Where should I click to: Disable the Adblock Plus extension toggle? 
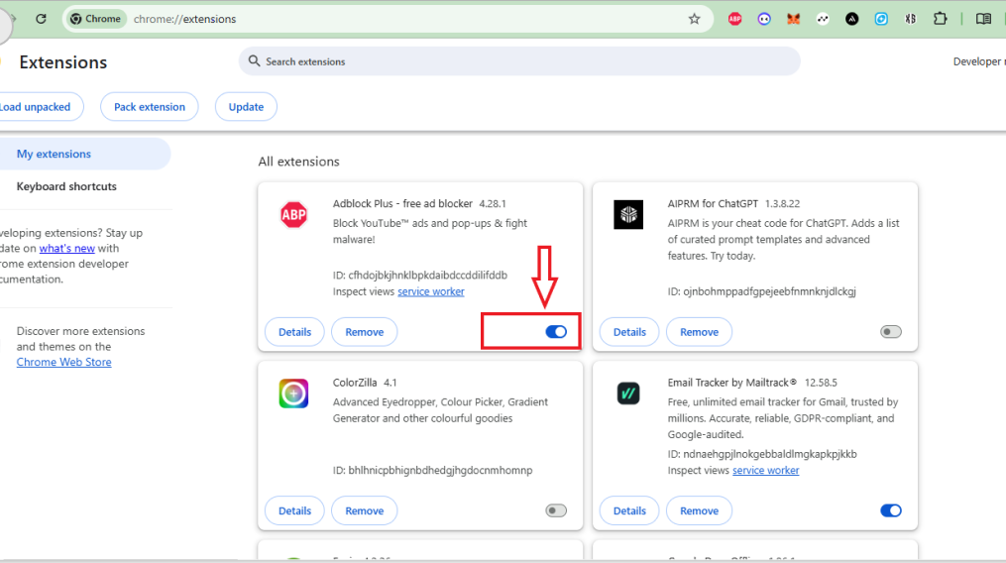[556, 332]
